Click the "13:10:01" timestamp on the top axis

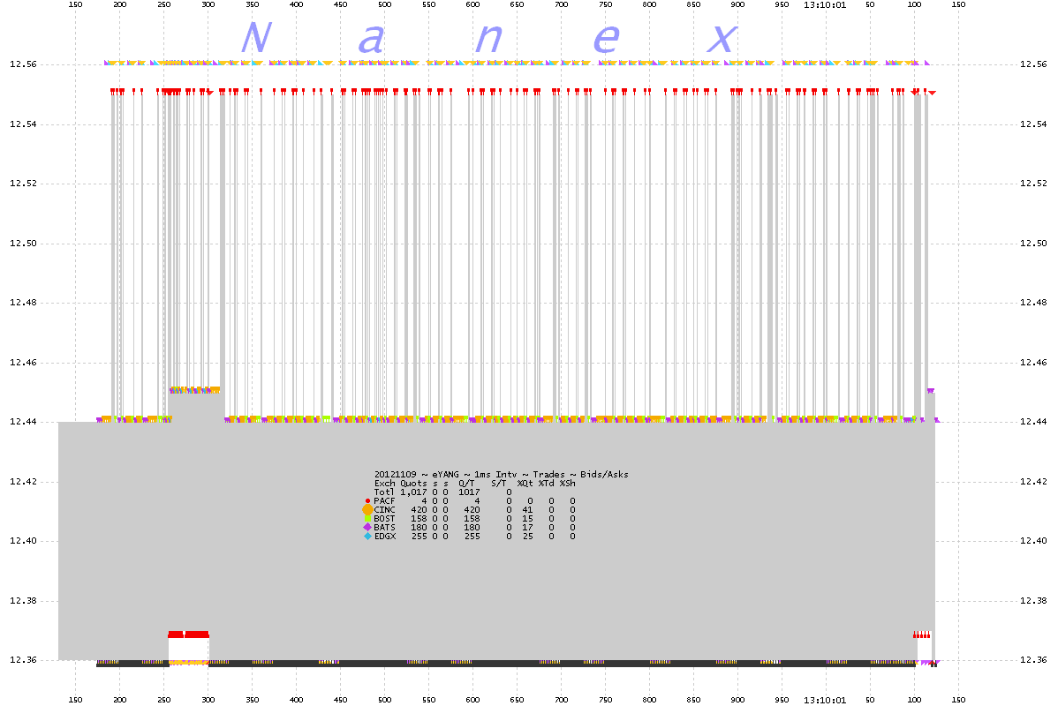[x=825, y=4]
